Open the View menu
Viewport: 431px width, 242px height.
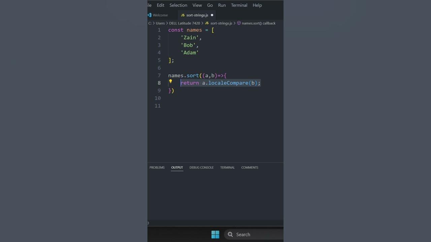coord(197,5)
